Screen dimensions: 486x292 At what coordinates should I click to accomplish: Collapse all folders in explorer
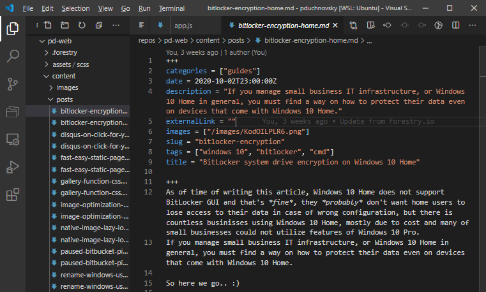point(98,26)
